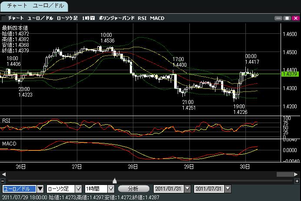Click the scrollbar right arrow
This screenshot has height=201, width=301.
296,174
